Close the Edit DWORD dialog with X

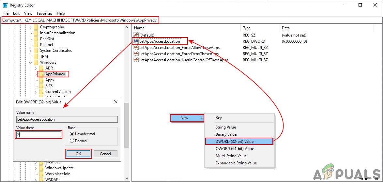pos(116,102)
